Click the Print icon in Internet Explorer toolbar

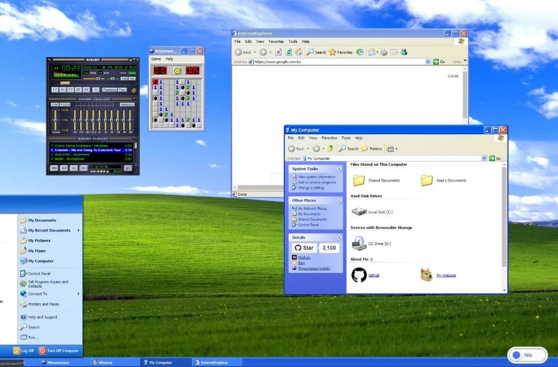click(x=384, y=52)
